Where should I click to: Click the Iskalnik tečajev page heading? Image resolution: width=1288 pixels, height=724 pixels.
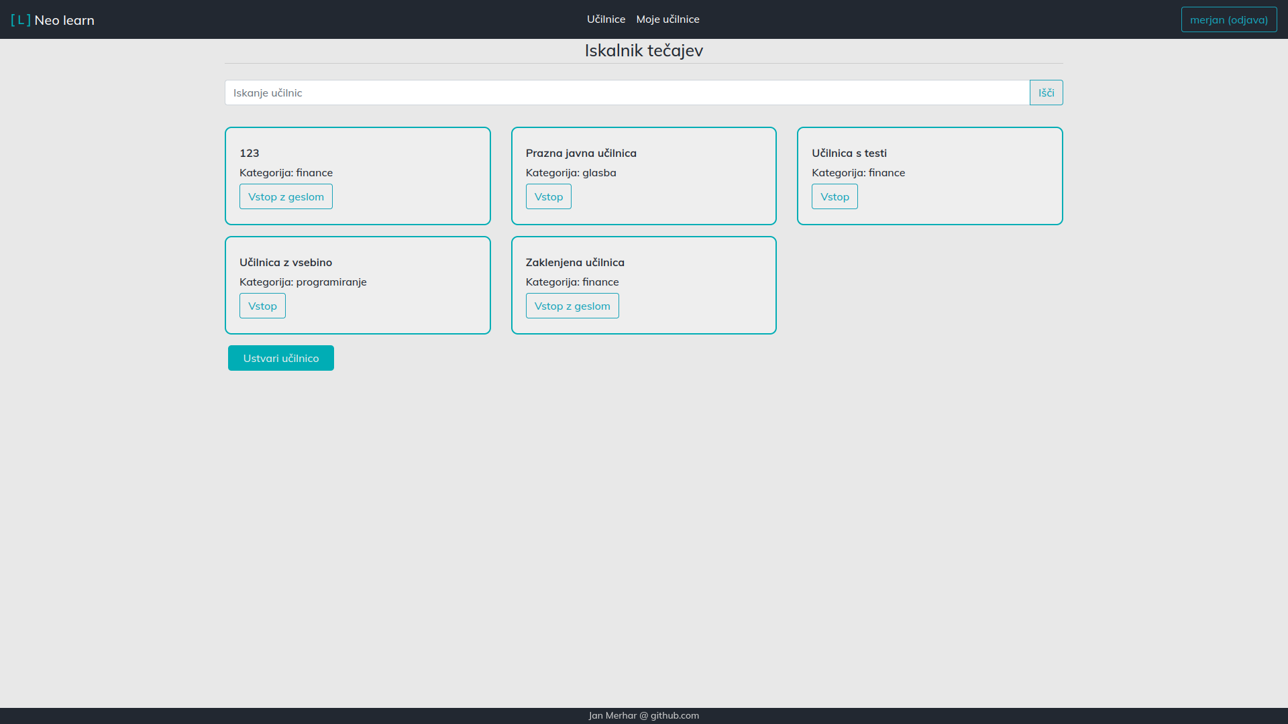[643, 50]
